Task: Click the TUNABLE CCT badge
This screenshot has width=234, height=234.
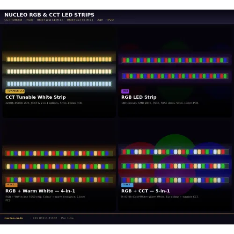Action: click(15, 91)
